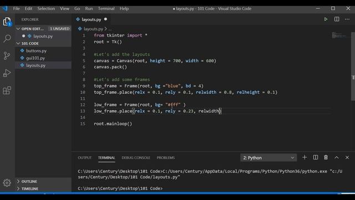Image resolution: width=355 pixels, height=200 pixels.
Task: Click the editor vertical scrollbar
Action: pyautogui.click(x=353, y=67)
